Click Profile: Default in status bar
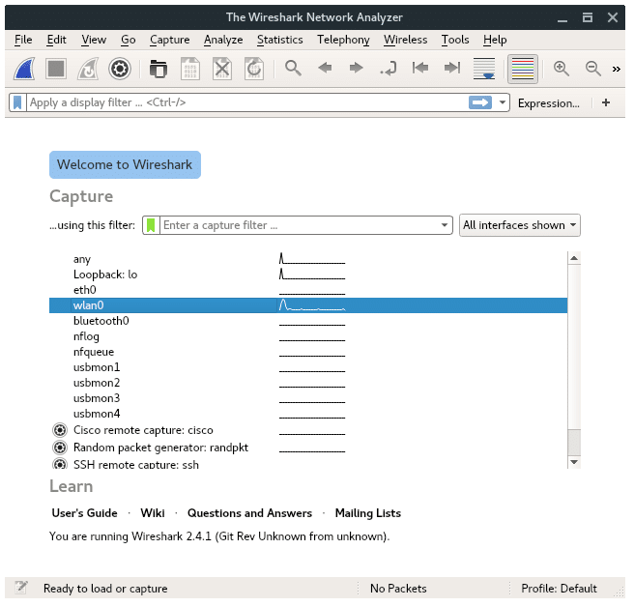The height and width of the screenshot is (607, 634). click(x=559, y=589)
